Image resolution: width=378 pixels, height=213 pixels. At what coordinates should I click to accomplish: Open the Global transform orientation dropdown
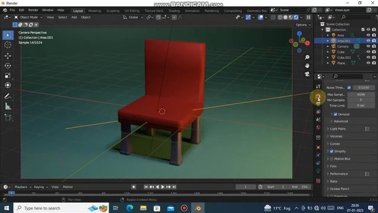(x=133, y=17)
